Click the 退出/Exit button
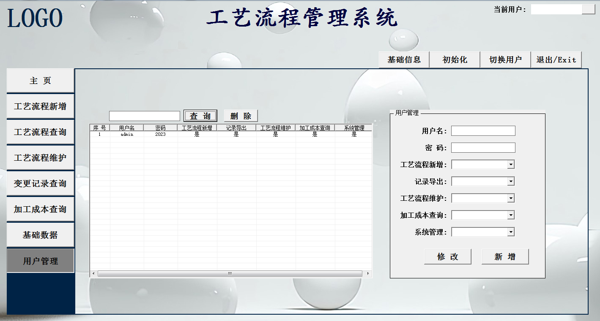This screenshot has height=321, width=600. [556, 60]
